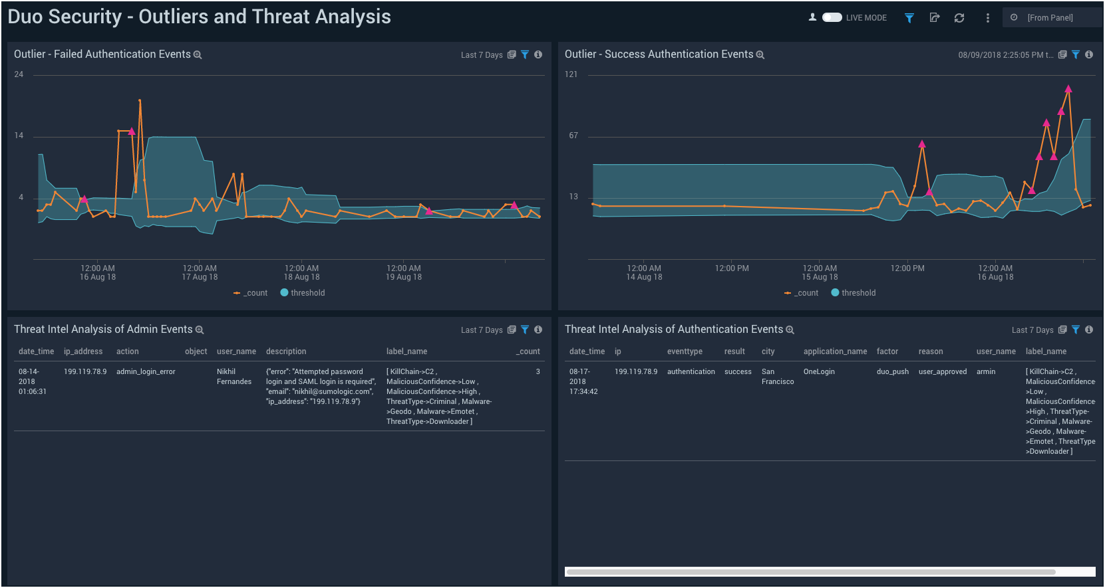Image resolution: width=1105 pixels, height=588 pixels.
Task: Open Last 7 Days range on Admin Events panel
Action: (481, 330)
